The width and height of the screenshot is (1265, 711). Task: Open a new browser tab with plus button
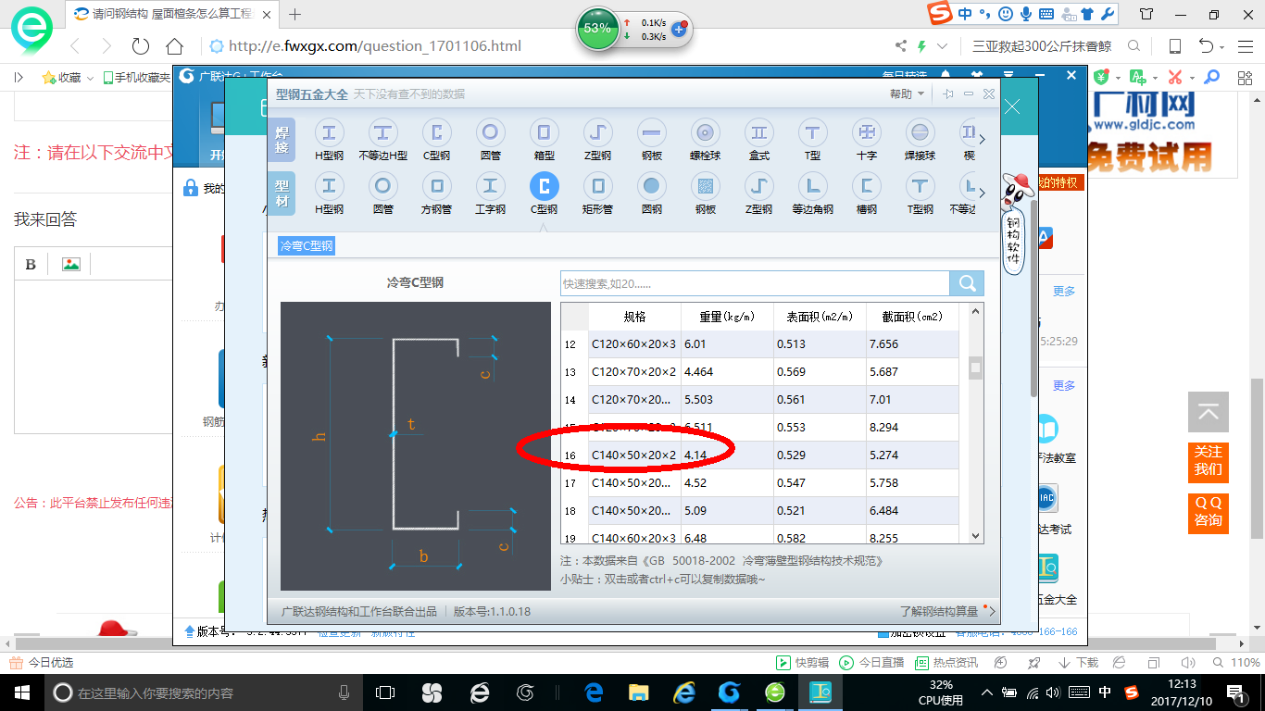tap(295, 14)
